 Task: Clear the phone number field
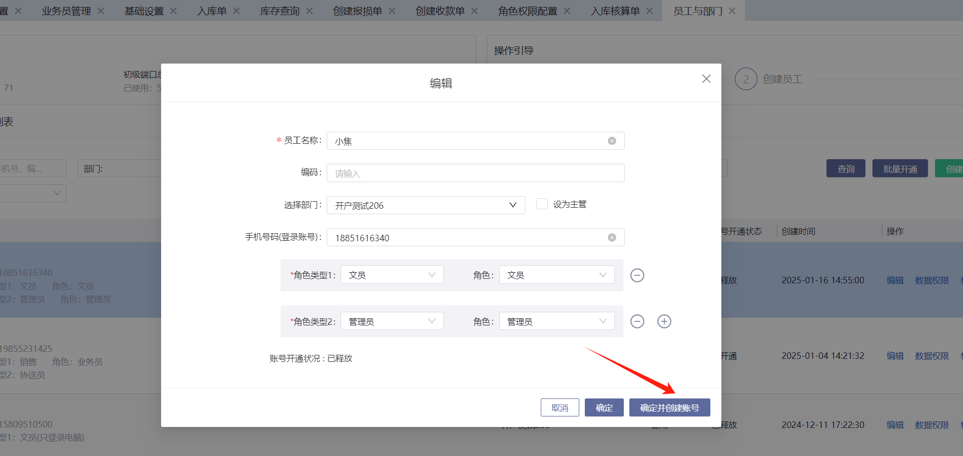[x=611, y=238]
